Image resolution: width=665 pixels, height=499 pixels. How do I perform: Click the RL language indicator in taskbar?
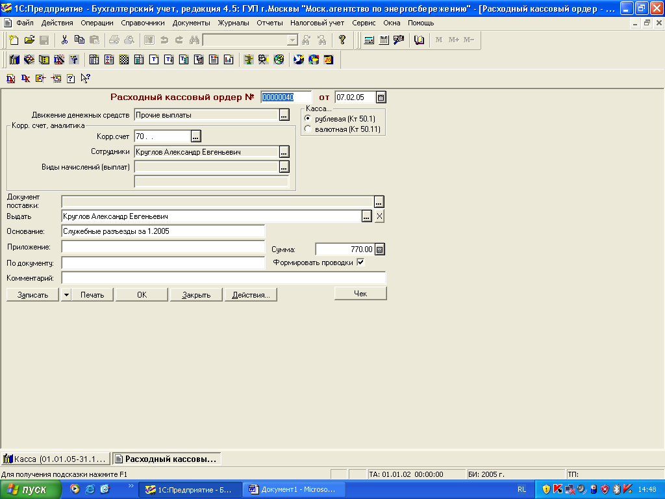(x=521, y=490)
